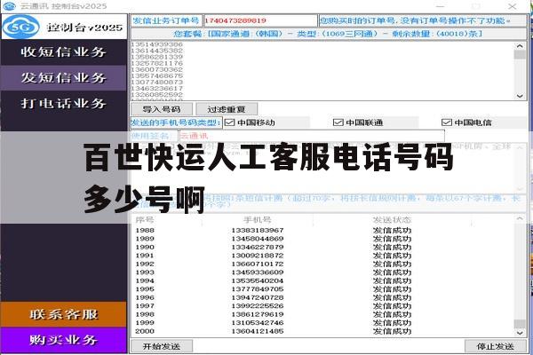
Task: Select phone number 13777849705
Action: pyautogui.click(x=258, y=289)
